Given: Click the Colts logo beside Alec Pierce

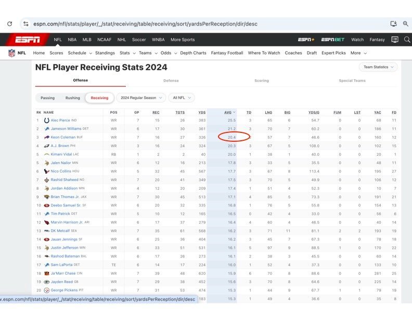Looking at the screenshot, I should 46,120.
